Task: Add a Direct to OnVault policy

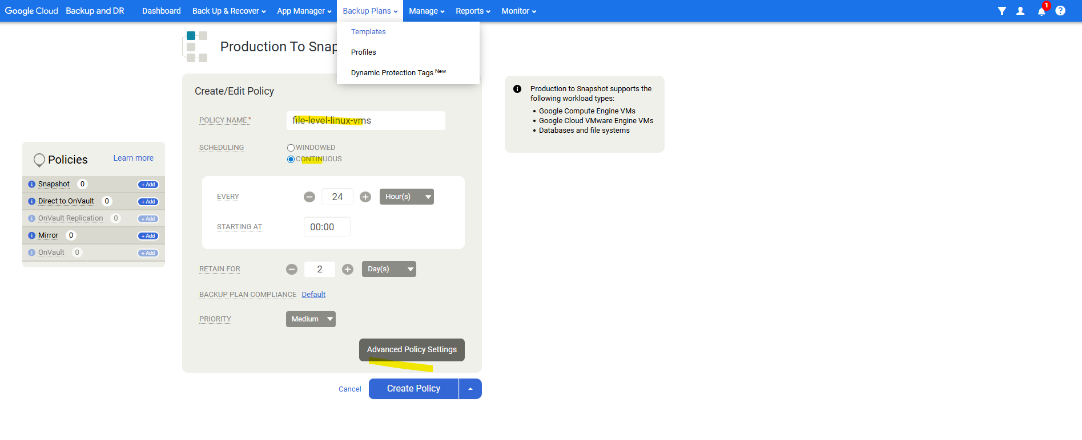Action: pyautogui.click(x=148, y=202)
